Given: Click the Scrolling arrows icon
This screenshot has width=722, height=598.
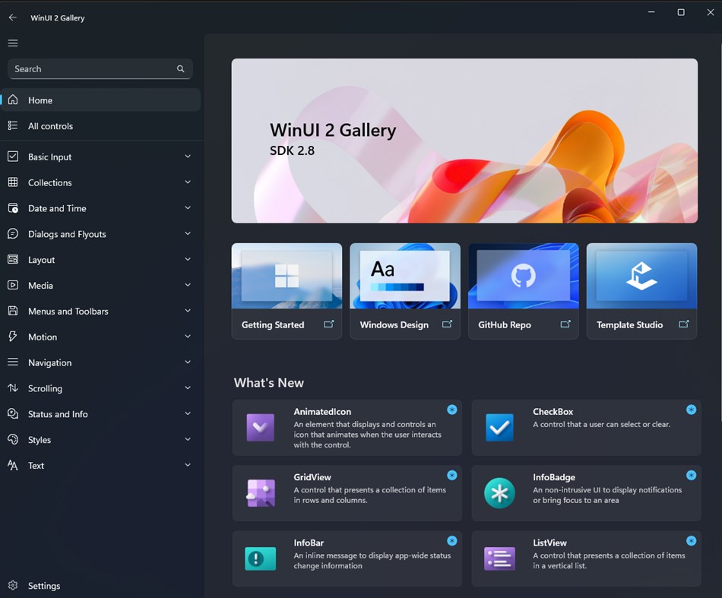Looking at the screenshot, I should [x=13, y=388].
